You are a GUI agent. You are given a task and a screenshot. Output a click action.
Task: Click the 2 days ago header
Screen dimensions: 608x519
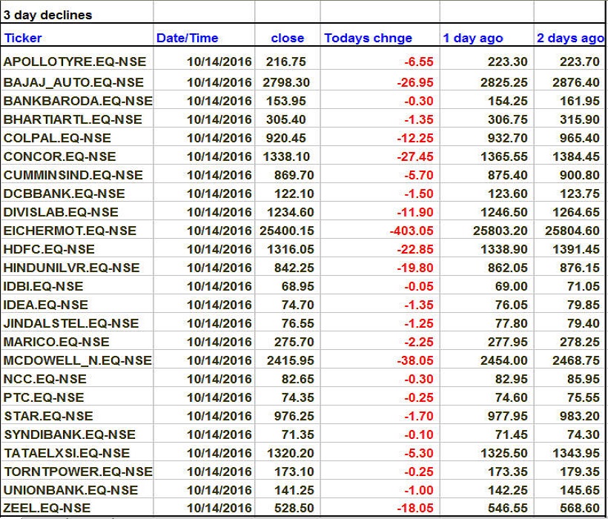tap(569, 38)
